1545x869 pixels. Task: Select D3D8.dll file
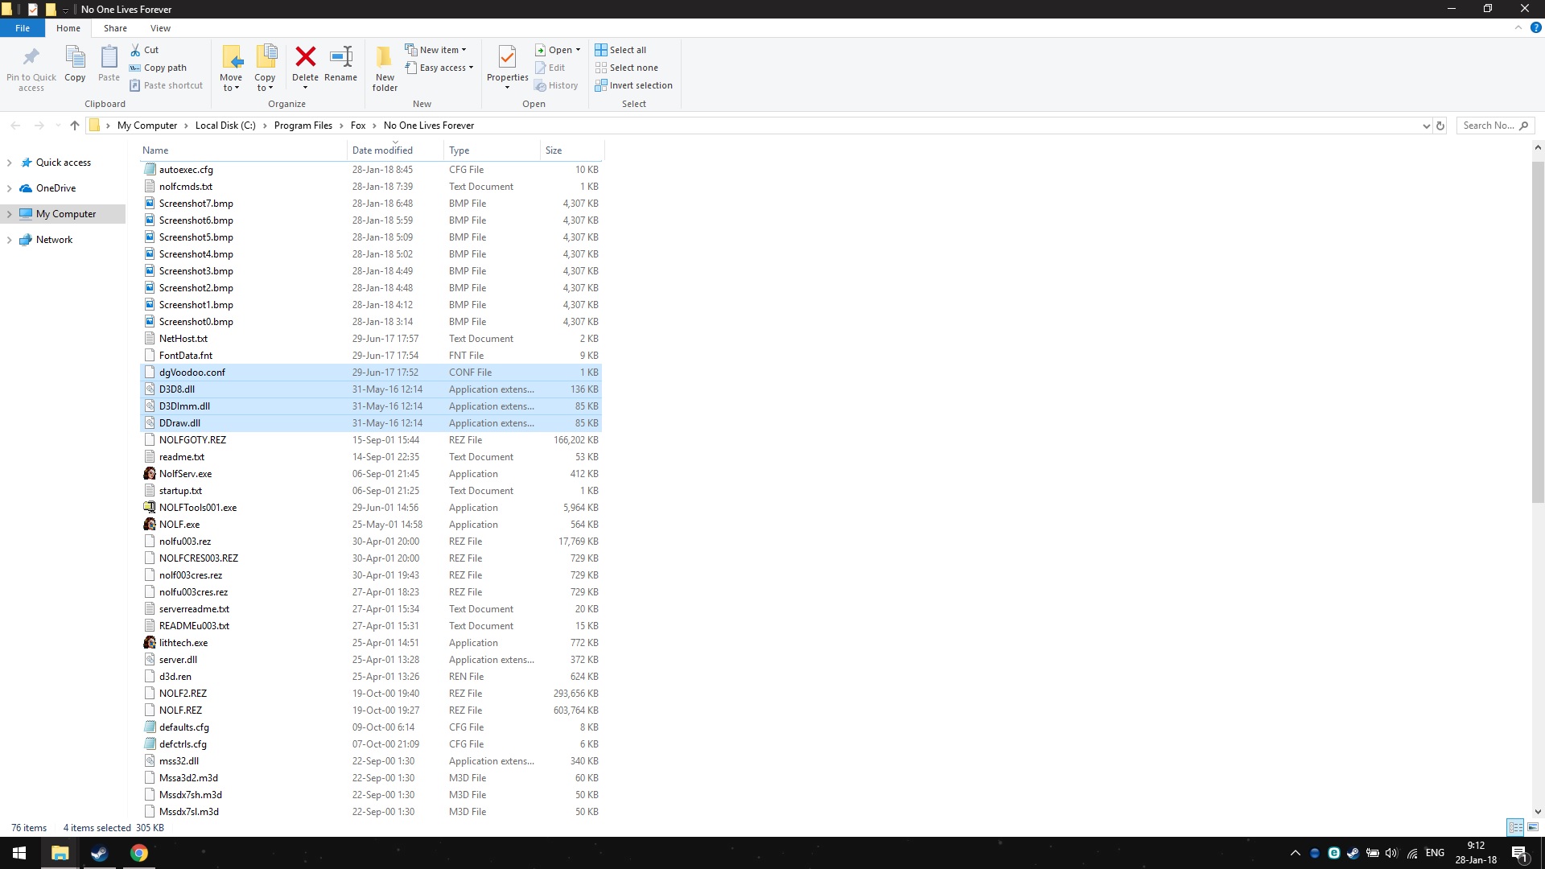[371, 389]
